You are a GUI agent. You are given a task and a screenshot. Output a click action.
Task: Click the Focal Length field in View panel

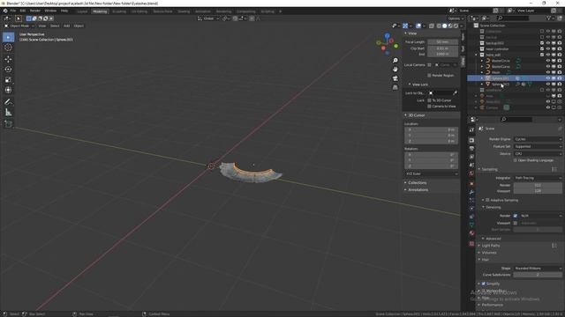click(x=442, y=42)
